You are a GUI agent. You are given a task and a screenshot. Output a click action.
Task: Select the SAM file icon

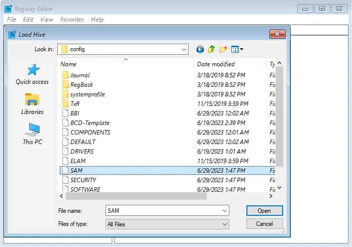tap(65, 170)
